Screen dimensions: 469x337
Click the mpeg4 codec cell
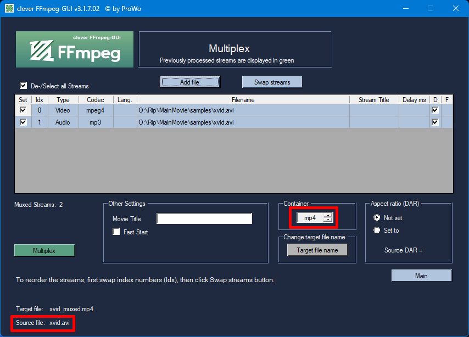(96, 110)
